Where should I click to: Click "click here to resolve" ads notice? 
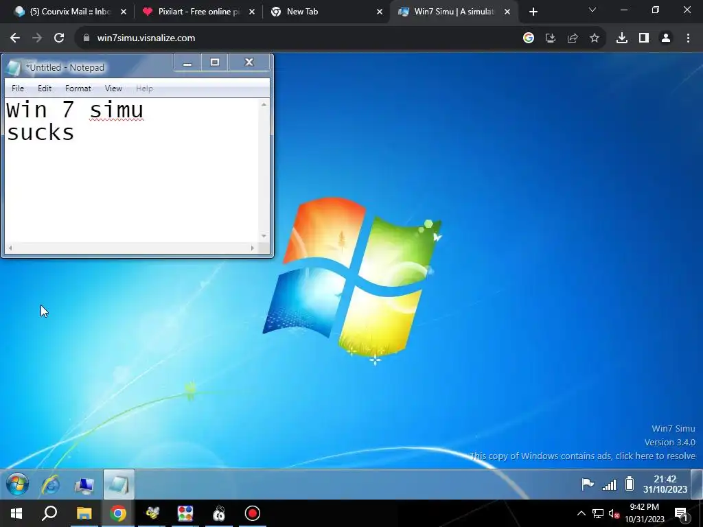click(x=655, y=456)
